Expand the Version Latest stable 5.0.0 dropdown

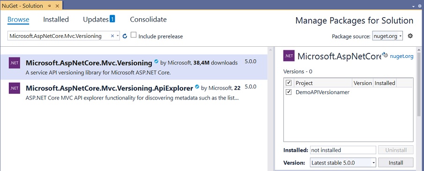(343, 163)
